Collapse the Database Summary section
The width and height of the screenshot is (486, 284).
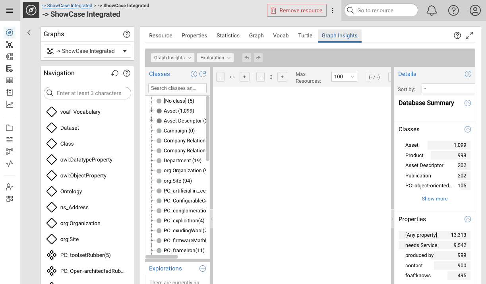467,103
